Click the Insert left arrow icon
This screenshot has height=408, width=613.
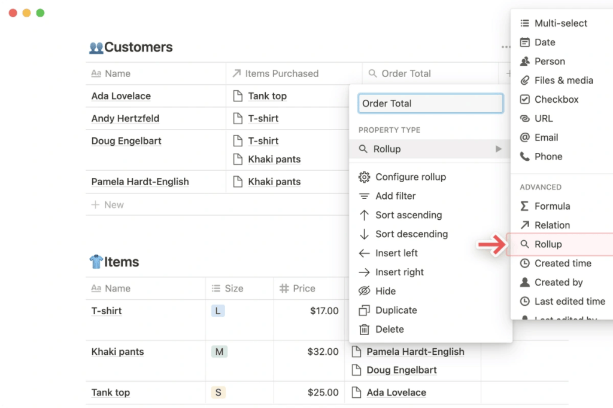(x=364, y=253)
